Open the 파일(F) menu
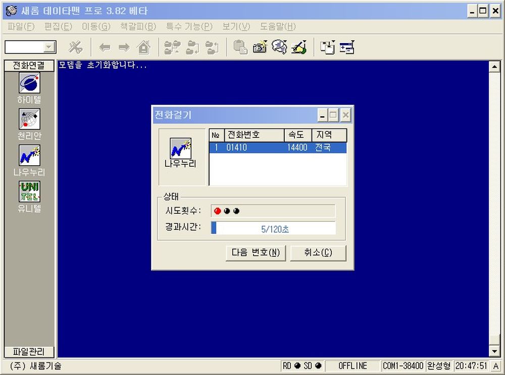The width and height of the screenshot is (505, 375). (21, 26)
